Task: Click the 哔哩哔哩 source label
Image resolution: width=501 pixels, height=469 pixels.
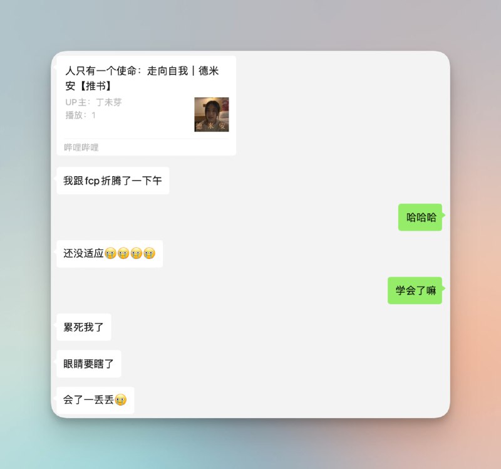Action: coord(81,147)
